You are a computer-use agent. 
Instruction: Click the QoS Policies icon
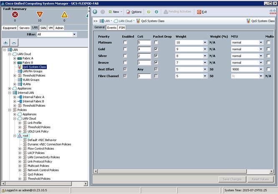click(25, 174)
